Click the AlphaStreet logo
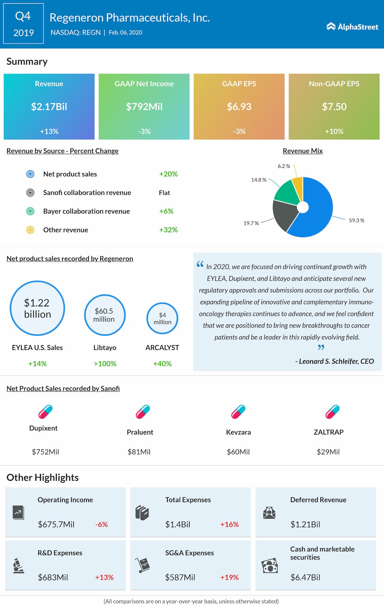384x607 pixels. point(352,27)
